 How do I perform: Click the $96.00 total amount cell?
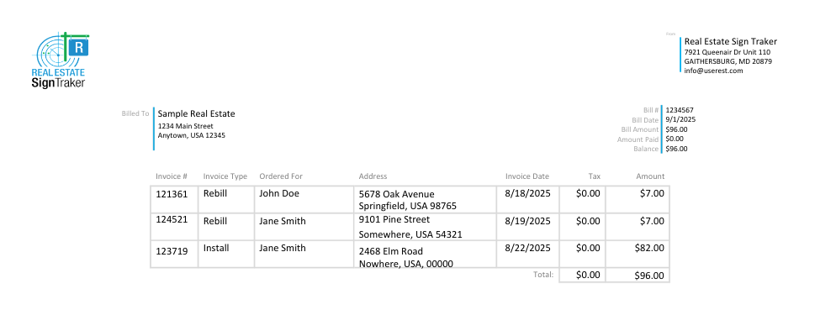pyautogui.click(x=637, y=276)
